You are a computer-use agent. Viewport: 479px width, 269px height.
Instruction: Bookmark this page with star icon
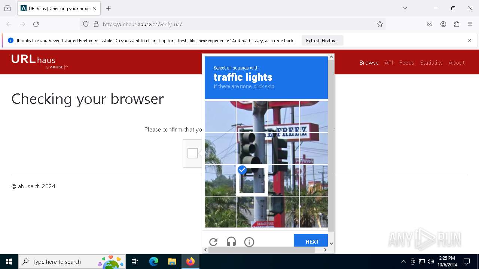(380, 24)
